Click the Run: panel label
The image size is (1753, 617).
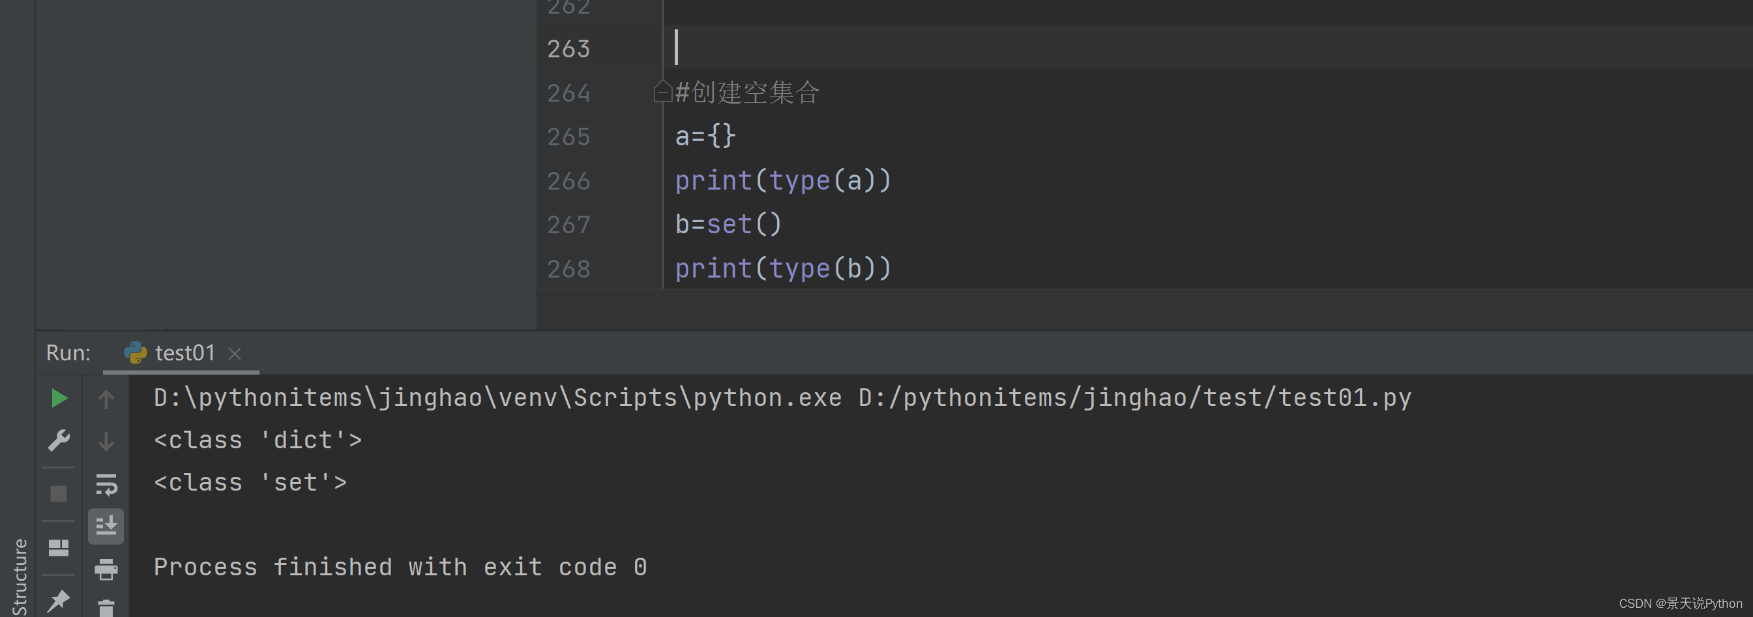point(68,353)
